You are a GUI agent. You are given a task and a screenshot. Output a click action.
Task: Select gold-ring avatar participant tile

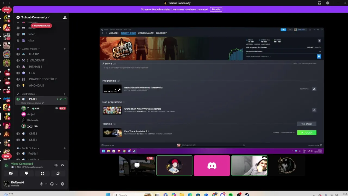[x=287, y=166]
